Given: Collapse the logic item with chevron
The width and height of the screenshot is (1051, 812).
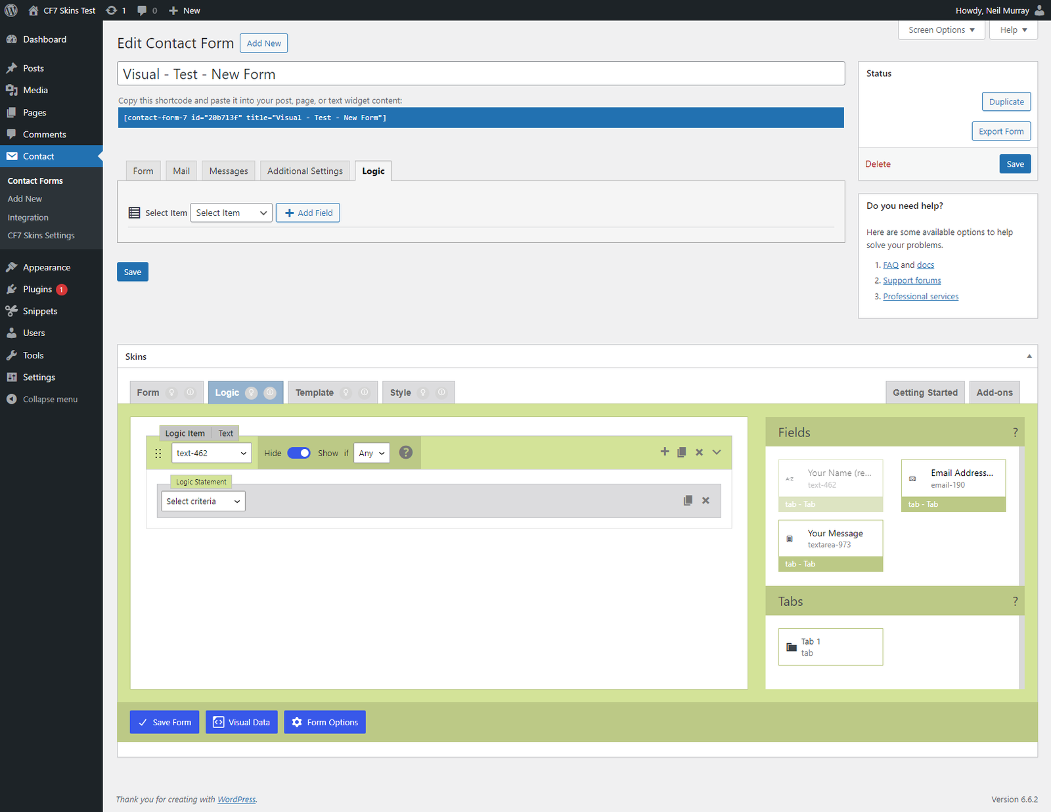Looking at the screenshot, I should [x=717, y=452].
